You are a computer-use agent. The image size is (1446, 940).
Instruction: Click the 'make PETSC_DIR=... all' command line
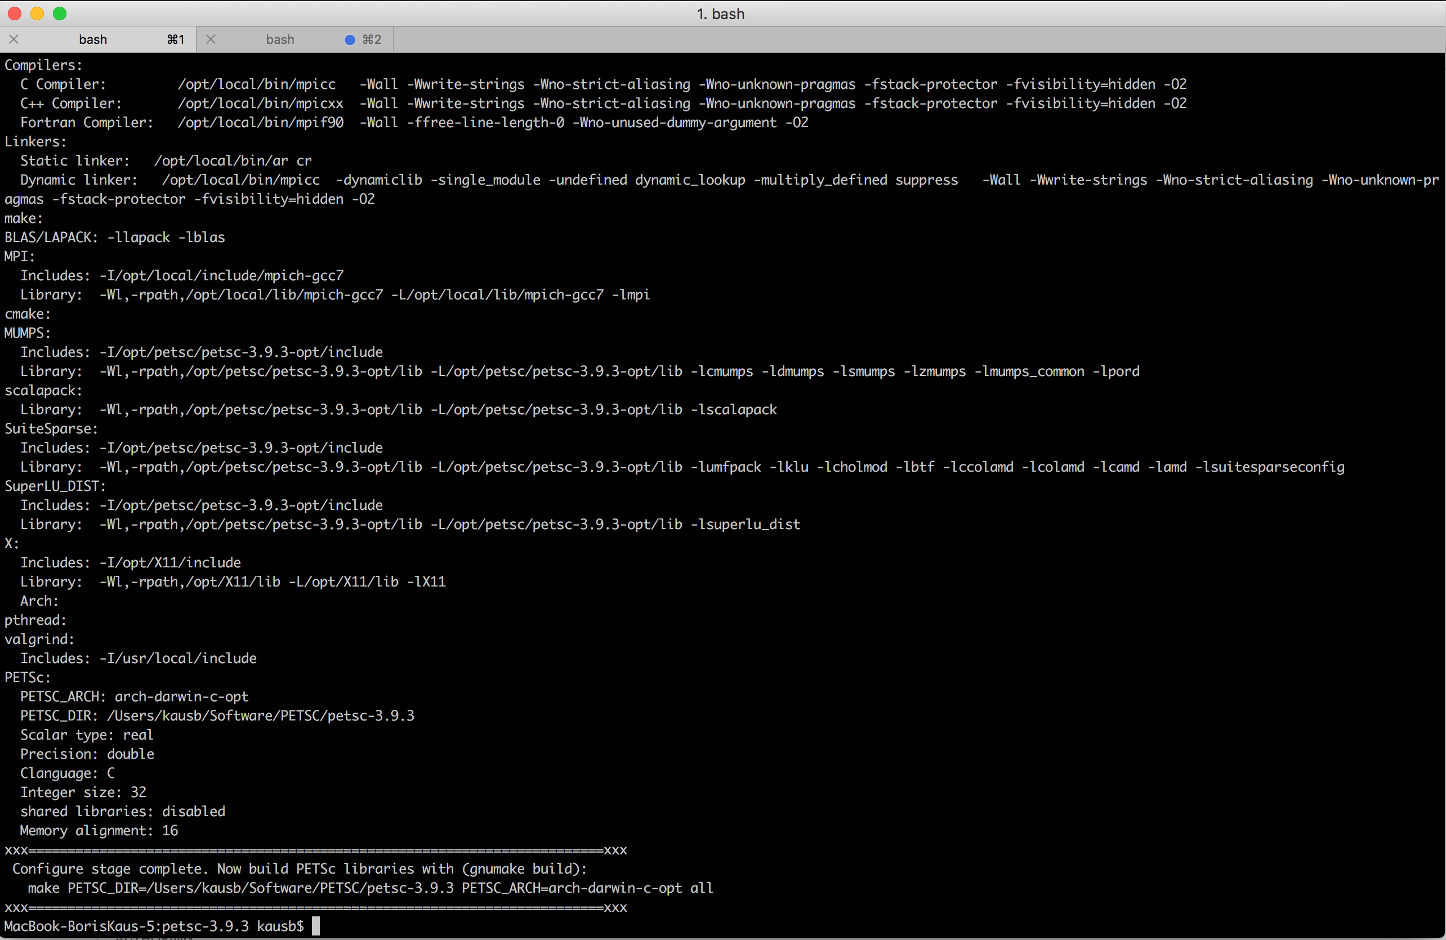point(371,888)
